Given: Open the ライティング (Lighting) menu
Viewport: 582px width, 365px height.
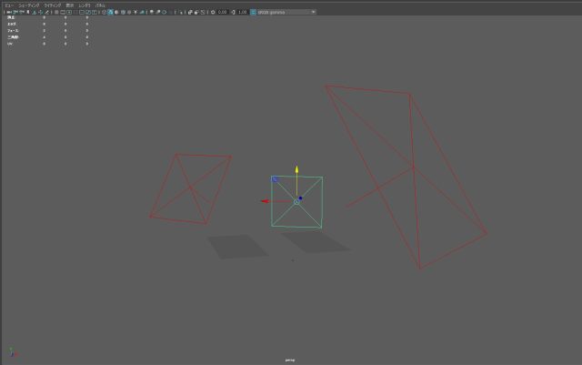Looking at the screenshot, I should coord(53,5).
